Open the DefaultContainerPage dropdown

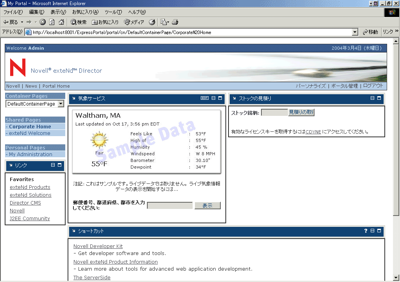click(61, 104)
